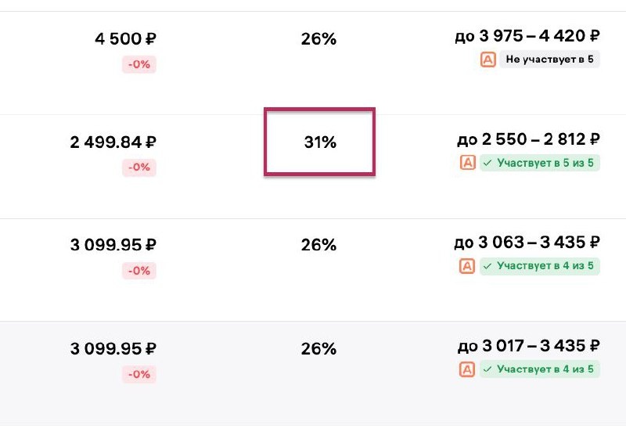Click the 26% value in the 3 063 – 3 435 ₽ row
This screenshot has width=626, height=432.
click(318, 245)
